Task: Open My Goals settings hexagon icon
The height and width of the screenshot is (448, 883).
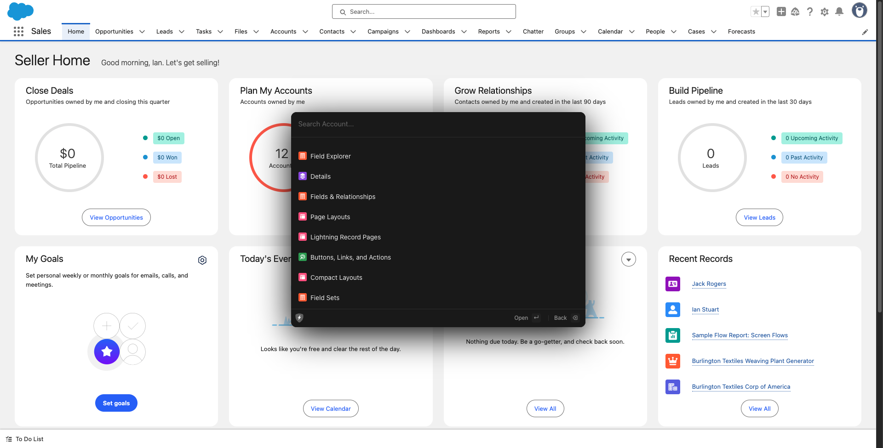Action: 202,260
